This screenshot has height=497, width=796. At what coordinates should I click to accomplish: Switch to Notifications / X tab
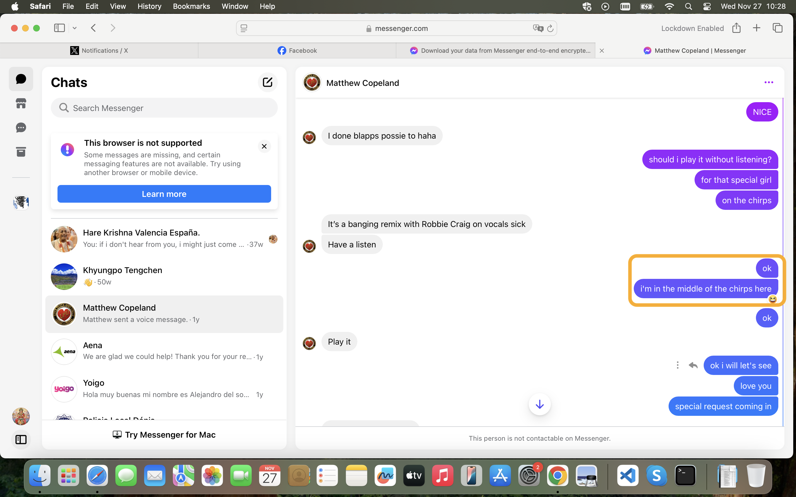tap(99, 50)
